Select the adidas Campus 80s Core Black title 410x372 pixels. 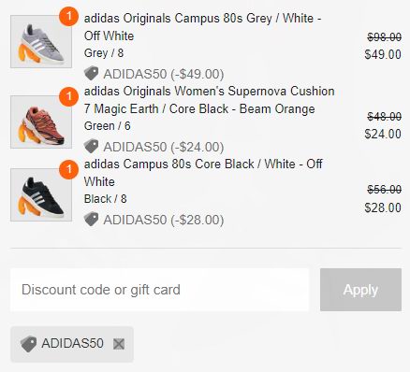[x=203, y=173]
